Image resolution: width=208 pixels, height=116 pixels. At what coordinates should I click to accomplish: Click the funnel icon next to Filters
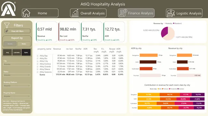[x=7, y=25]
